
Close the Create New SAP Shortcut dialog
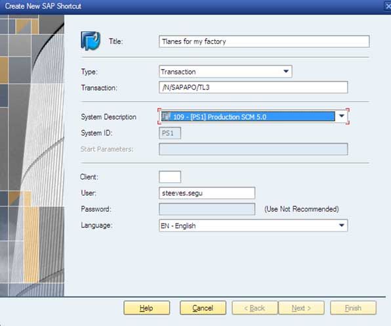point(388,6)
